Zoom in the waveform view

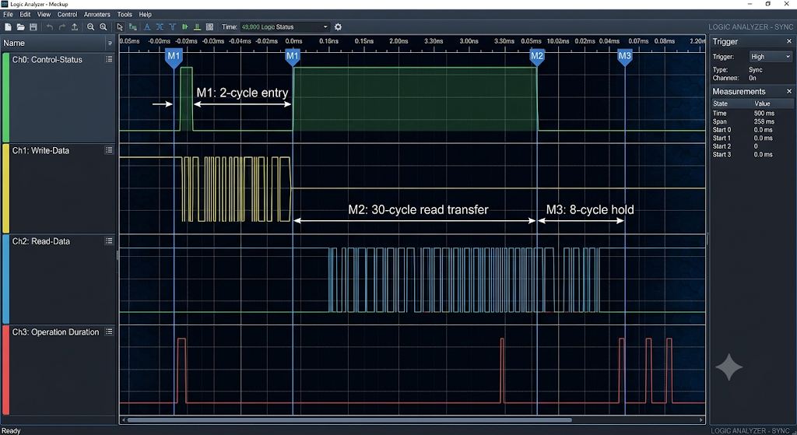(104, 27)
